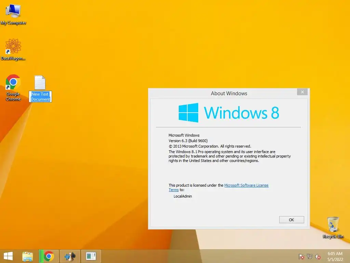Click the About Windows title bar text
This screenshot has width=350, height=263.
(229, 93)
